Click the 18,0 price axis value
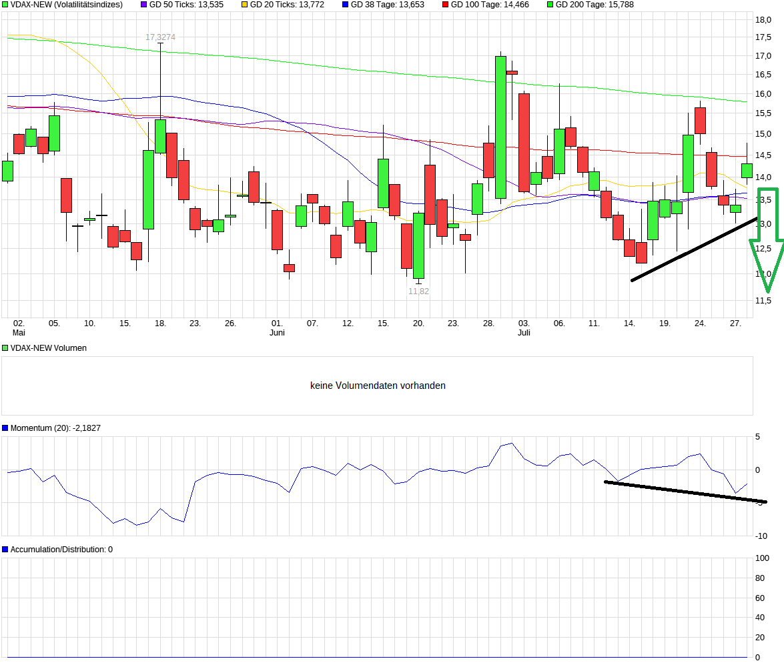This screenshot has width=784, height=665. (763, 20)
